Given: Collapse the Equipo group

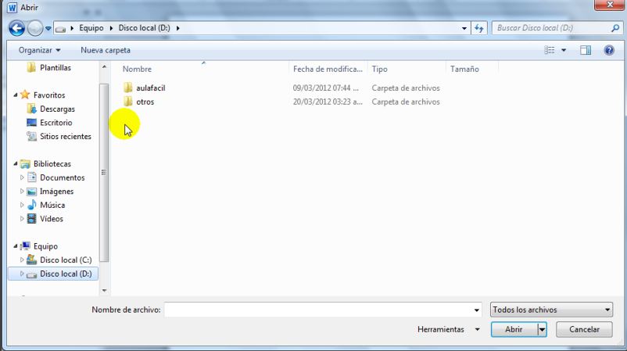Looking at the screenshot, I should tap(15, 246).
